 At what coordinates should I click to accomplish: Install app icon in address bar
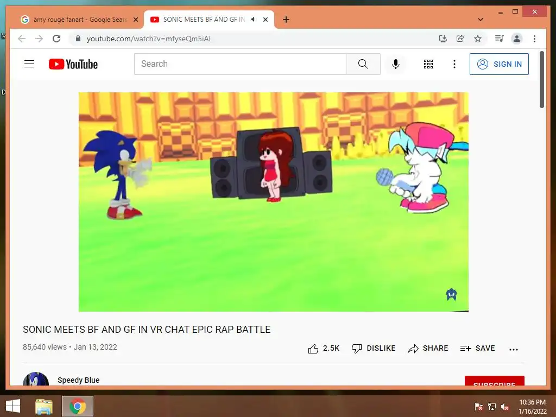443,39
